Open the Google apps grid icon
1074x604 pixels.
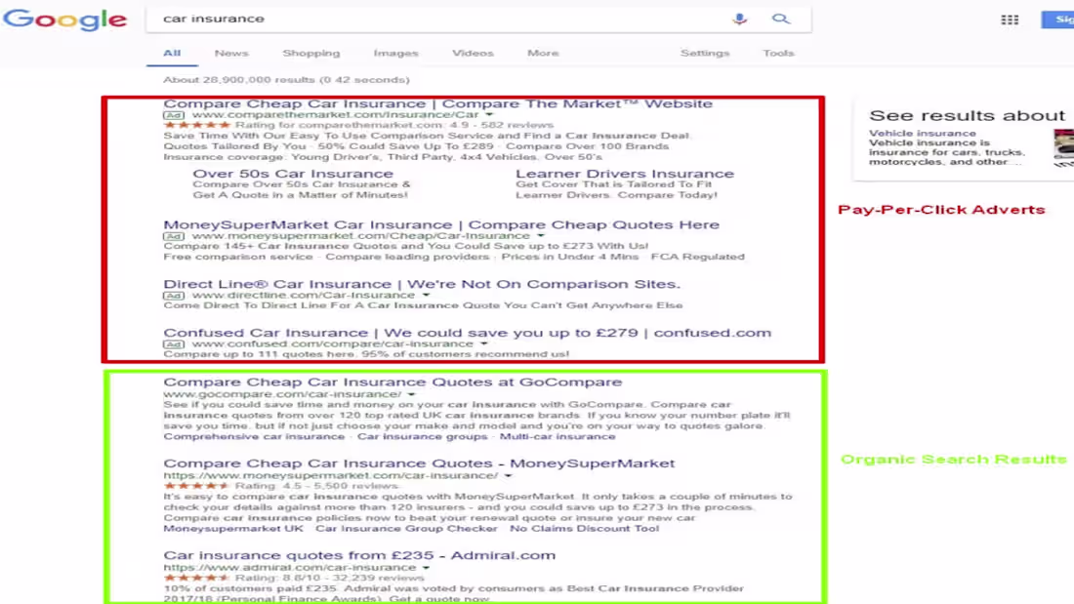pos(1010,20)
